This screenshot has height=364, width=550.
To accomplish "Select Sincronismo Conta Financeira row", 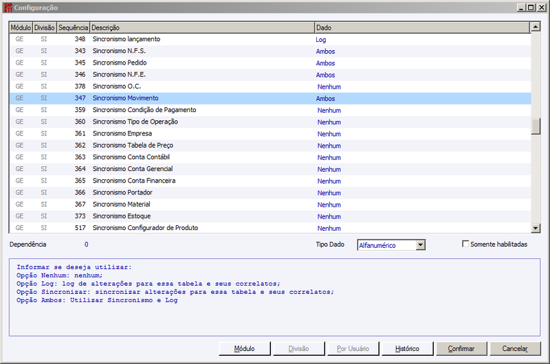I will pos(270,181).
